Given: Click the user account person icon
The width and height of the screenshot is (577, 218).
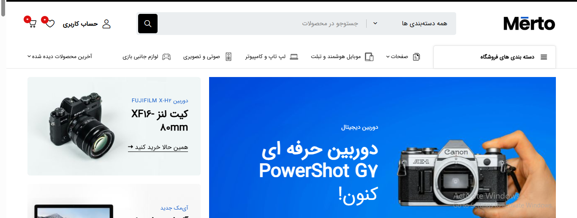Looking at the screenshot, I should tap(106, 24).
